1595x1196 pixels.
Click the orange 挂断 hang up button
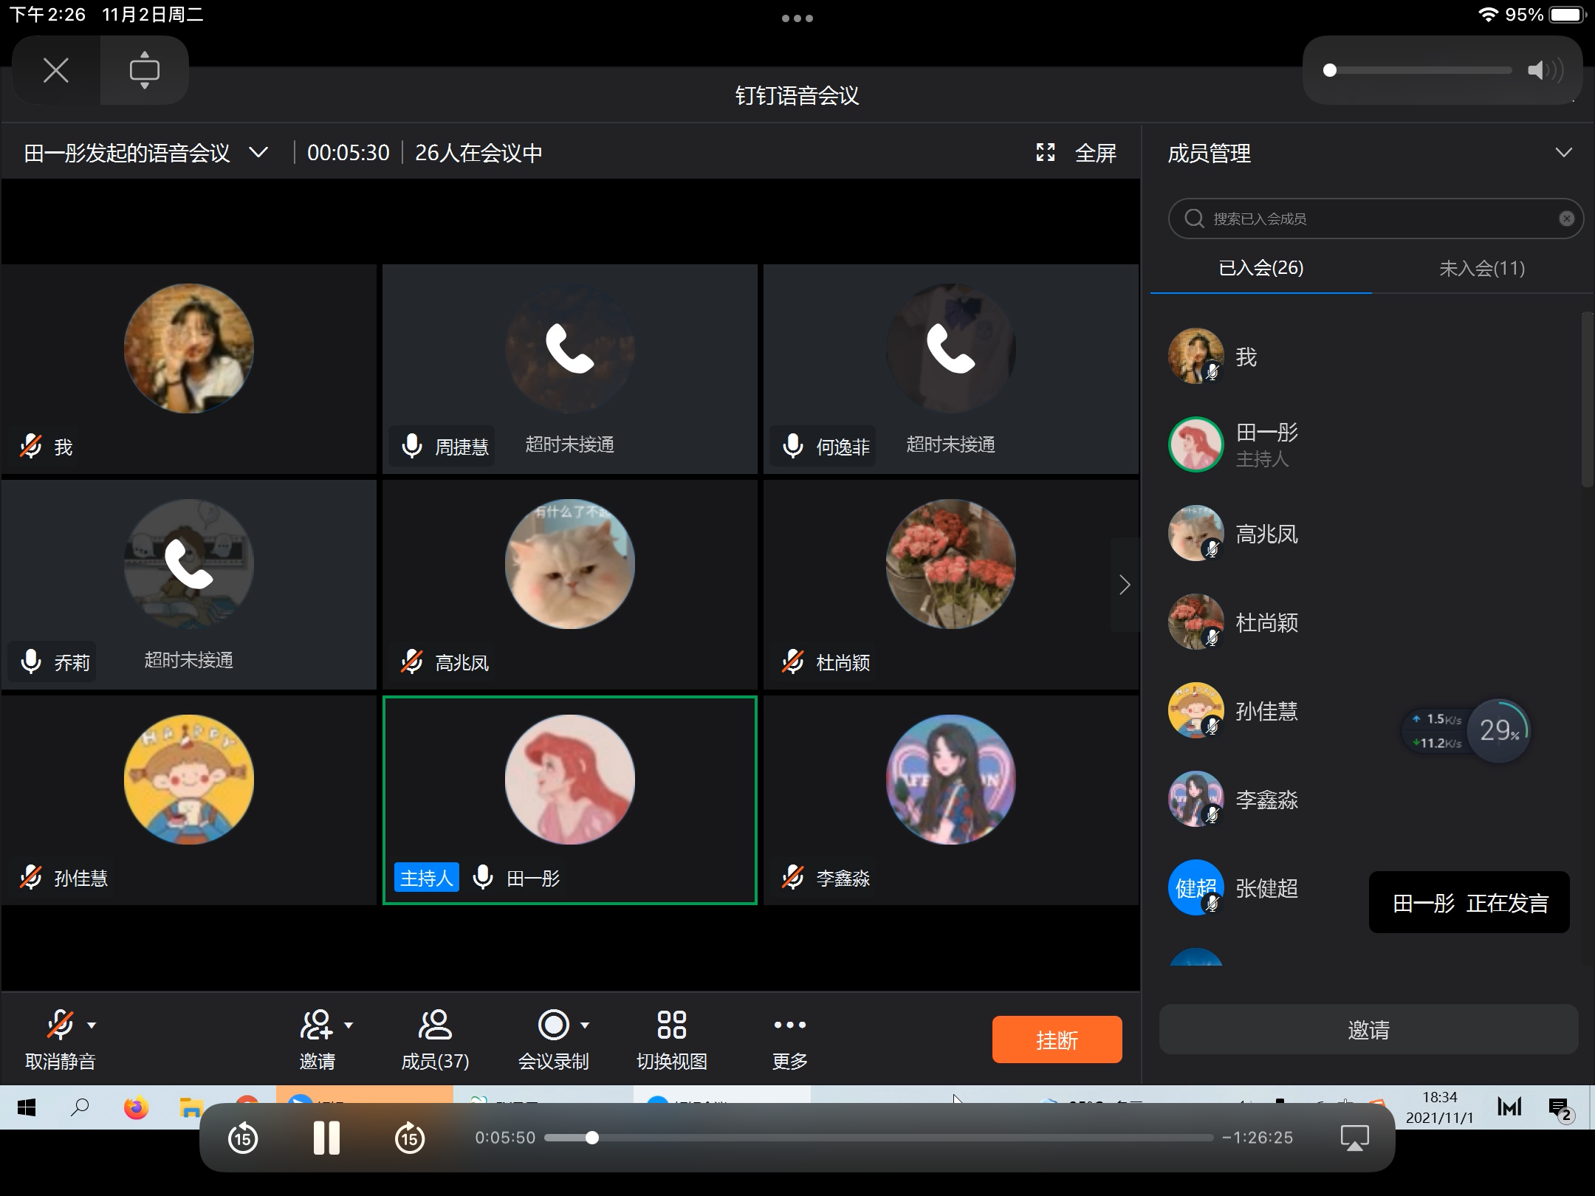1057,1039
